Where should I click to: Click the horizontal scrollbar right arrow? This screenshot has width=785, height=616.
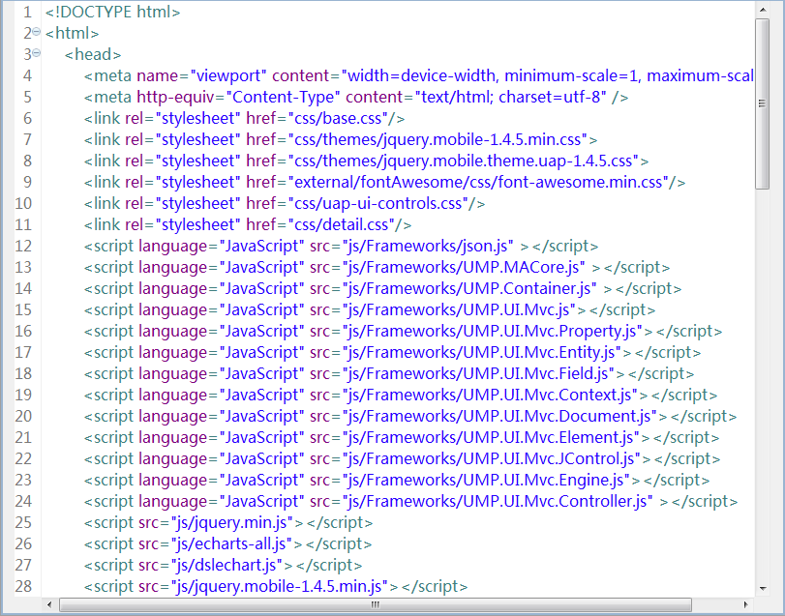(x=746, y=604)
